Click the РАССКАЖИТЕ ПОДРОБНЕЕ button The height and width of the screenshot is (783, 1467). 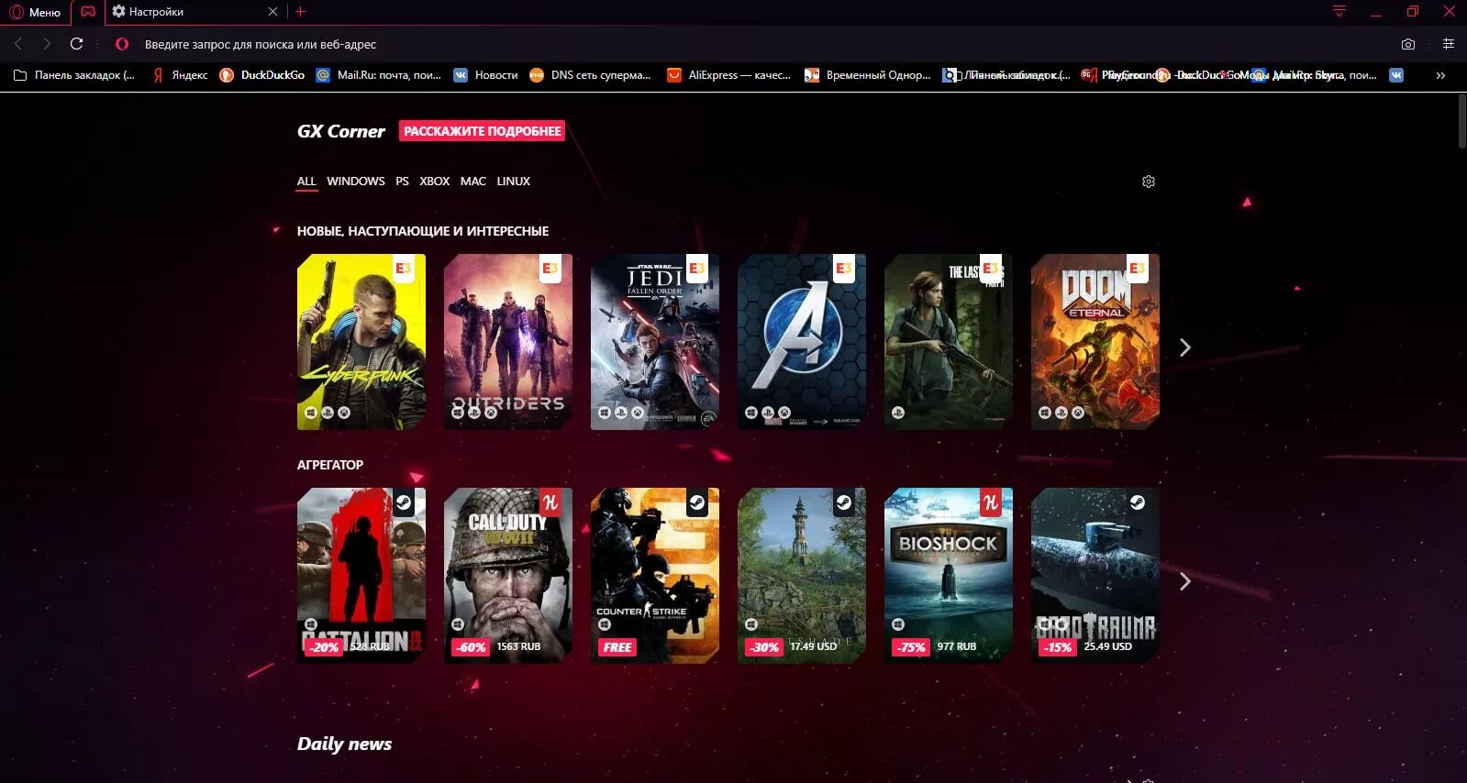482,131
